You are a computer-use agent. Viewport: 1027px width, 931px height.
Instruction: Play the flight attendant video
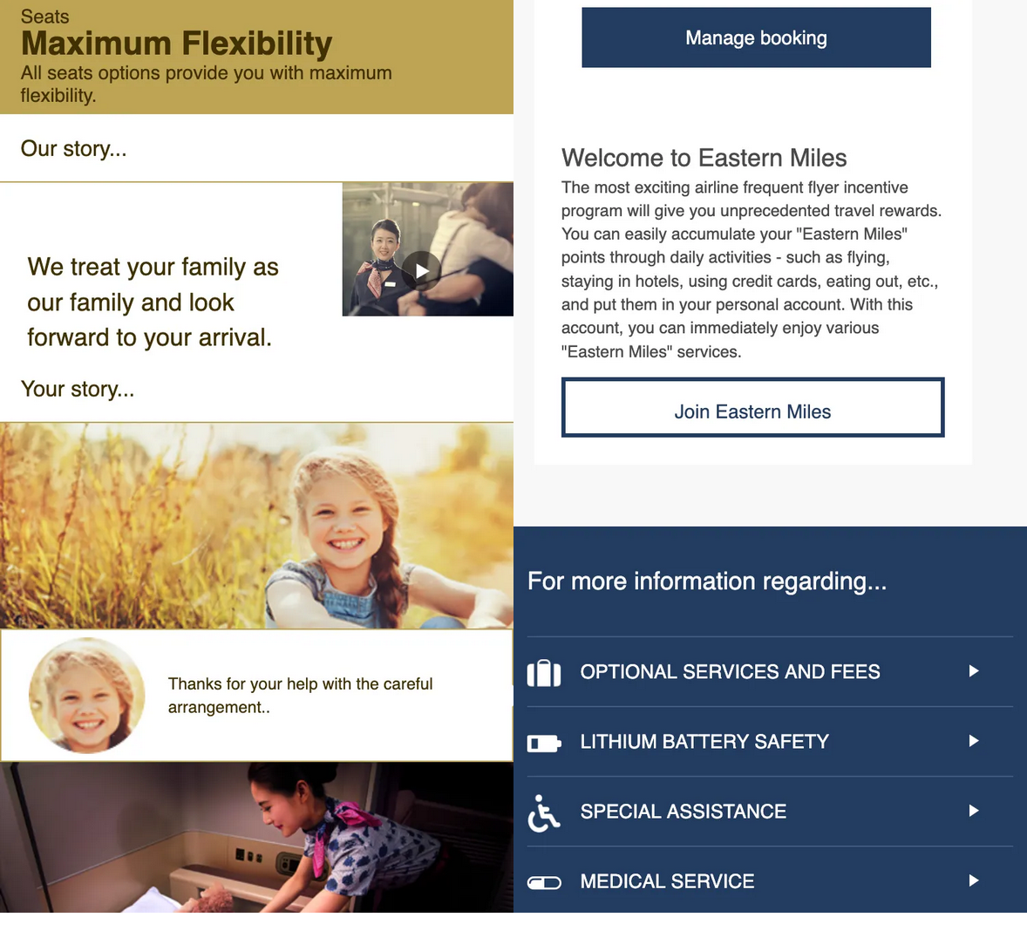click(421, 270)
